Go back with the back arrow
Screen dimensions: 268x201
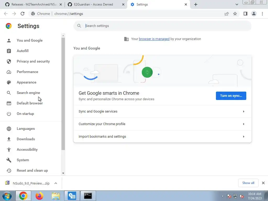(x=6, y=14)
